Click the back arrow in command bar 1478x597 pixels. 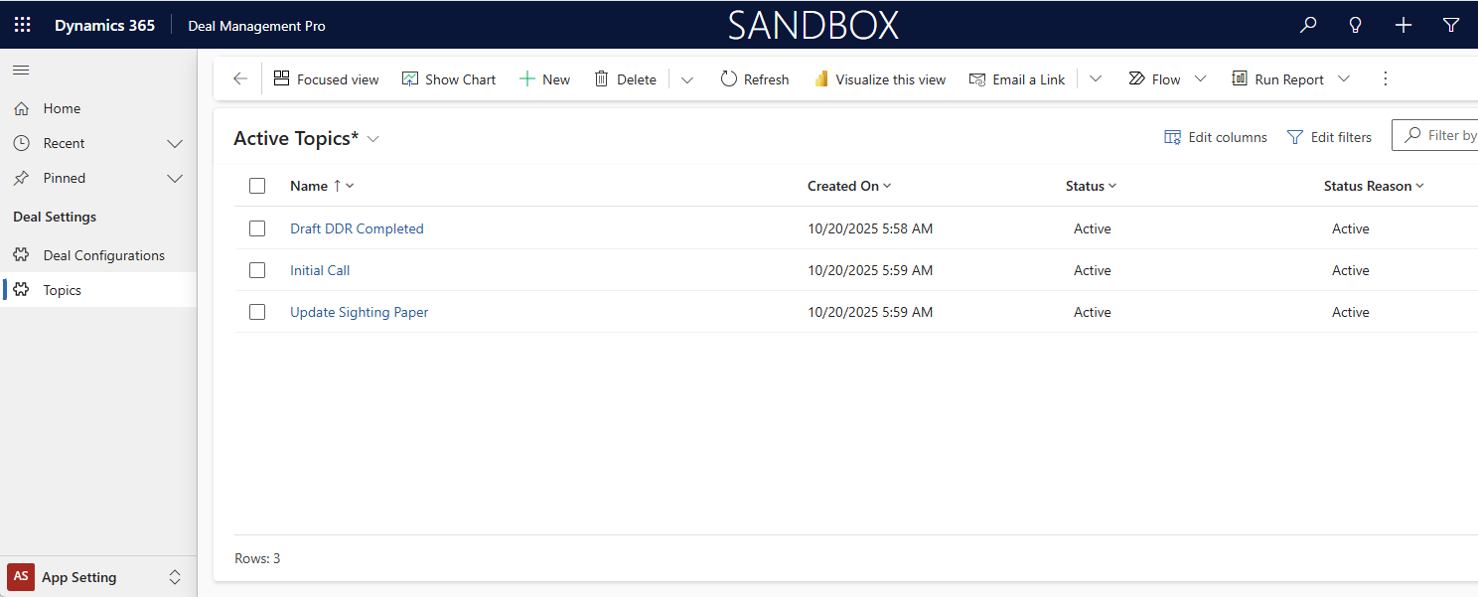239,79
